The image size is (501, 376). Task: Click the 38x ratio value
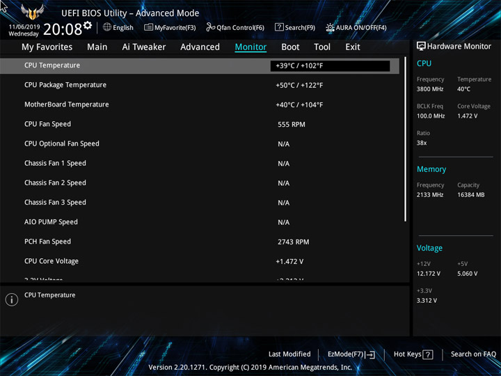pos(422,143)
